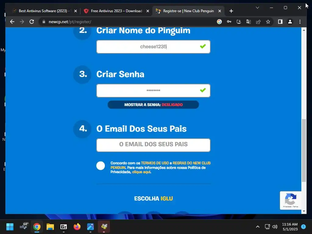Bookmark this tab with the star
312x234 pixels.
268,22
